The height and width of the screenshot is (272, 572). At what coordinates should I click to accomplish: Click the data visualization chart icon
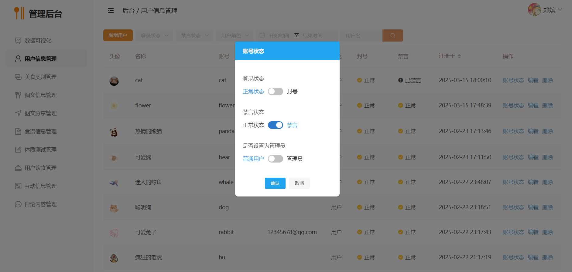coord(18,41)
